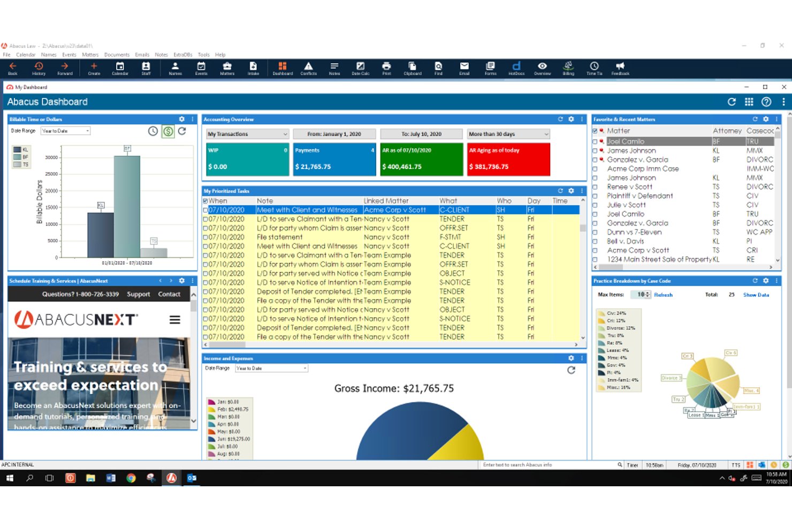
Task: Refresh the Accounting Overview panel
Action: click(560, 119)
